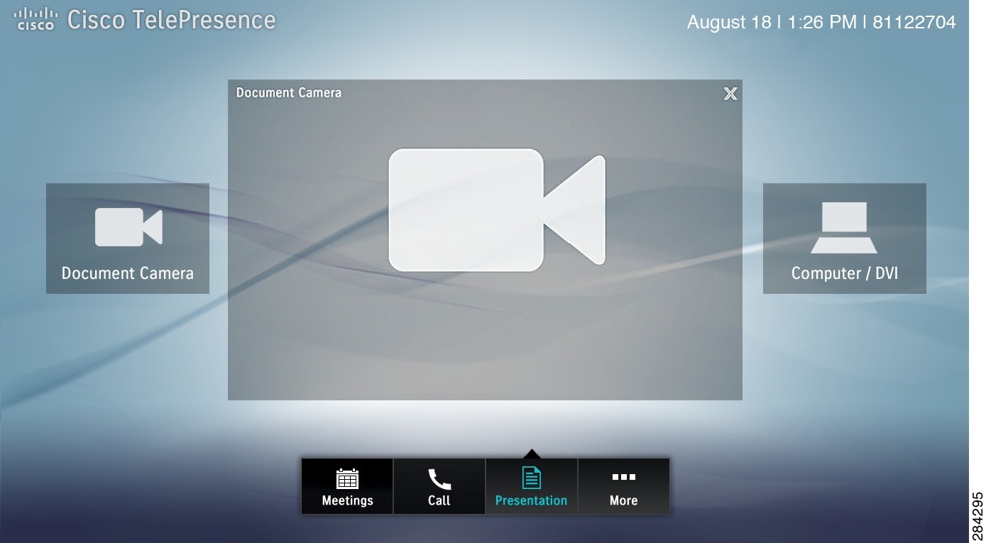
Task: Select the Document Camera source tile
Action: (128, 238)
